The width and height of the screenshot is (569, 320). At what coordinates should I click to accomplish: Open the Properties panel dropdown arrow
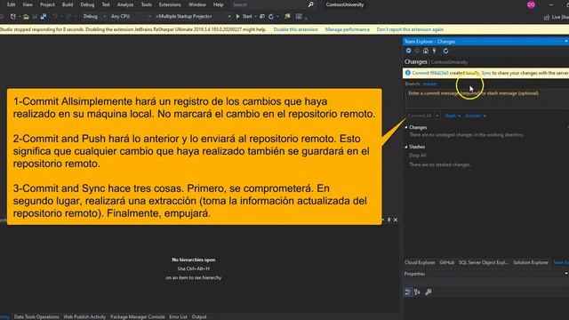coord(566,274)
